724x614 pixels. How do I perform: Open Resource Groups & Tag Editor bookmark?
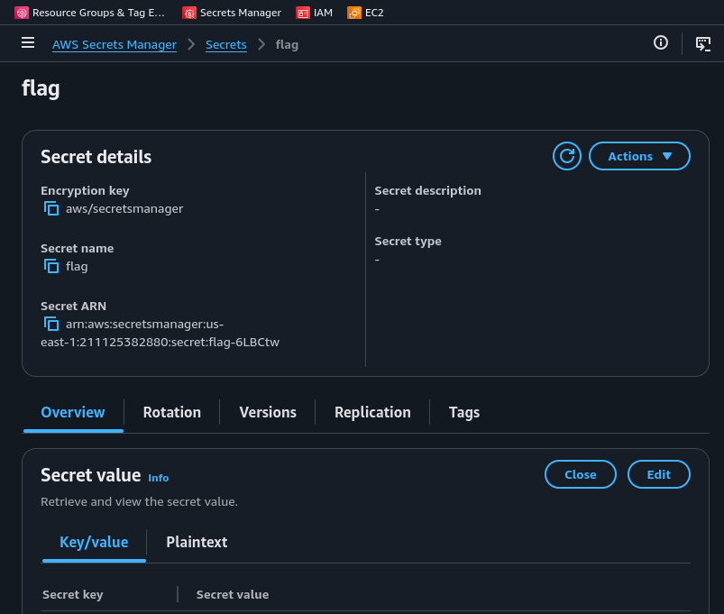[x=90, y=13]
